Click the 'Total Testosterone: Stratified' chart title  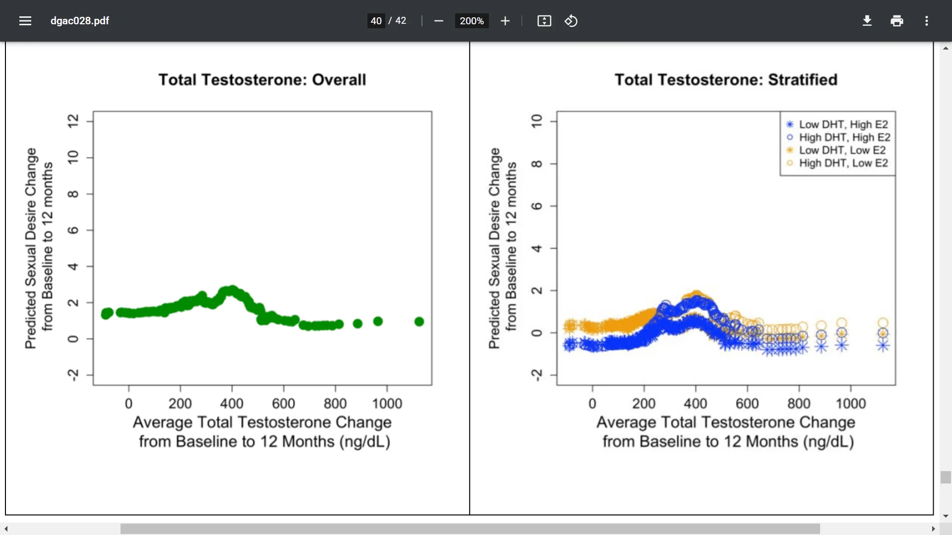coord(726,80)
